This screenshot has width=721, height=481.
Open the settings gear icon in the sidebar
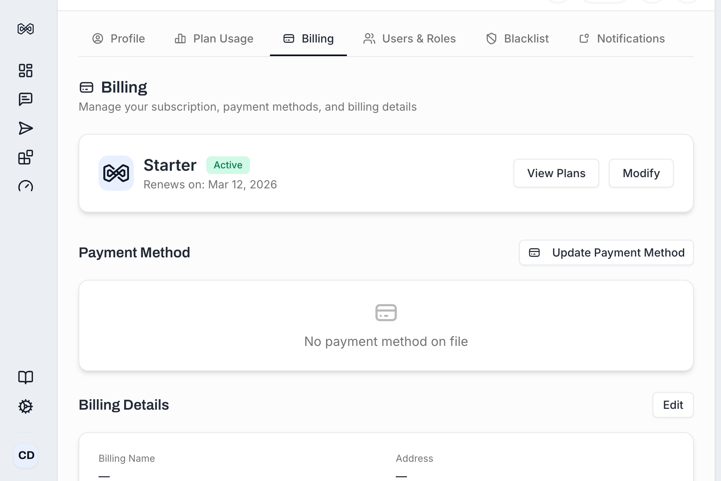coord(25,406)
